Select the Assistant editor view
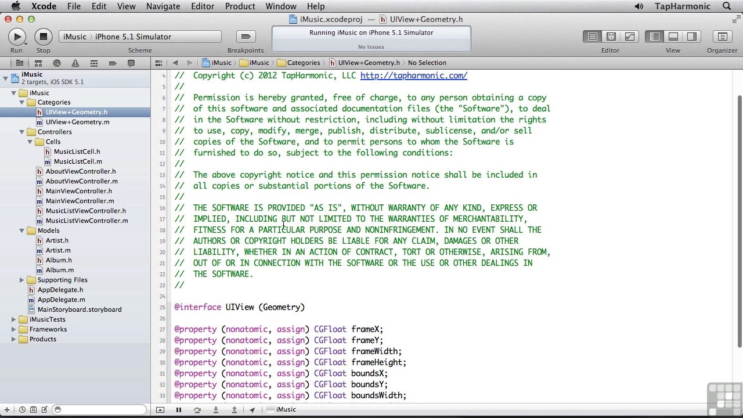Image resolution: width=743 pixels, height=418 pixels. (x=611, y=37)
